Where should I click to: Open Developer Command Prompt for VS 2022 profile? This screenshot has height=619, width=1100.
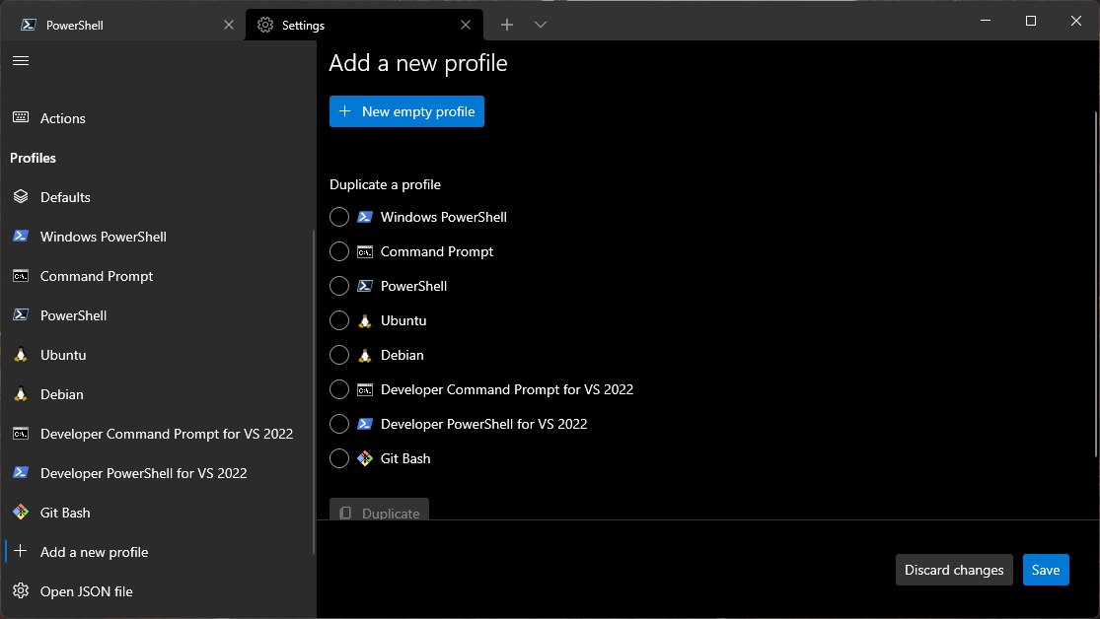point(158,434)
